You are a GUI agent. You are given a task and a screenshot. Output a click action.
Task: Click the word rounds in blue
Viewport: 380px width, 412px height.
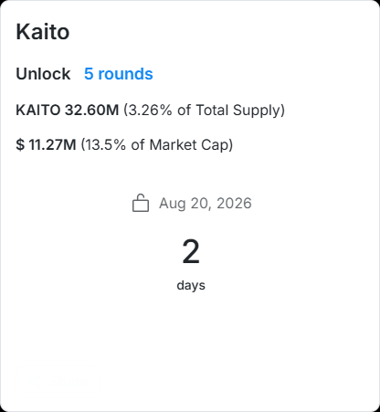[125, 74]
